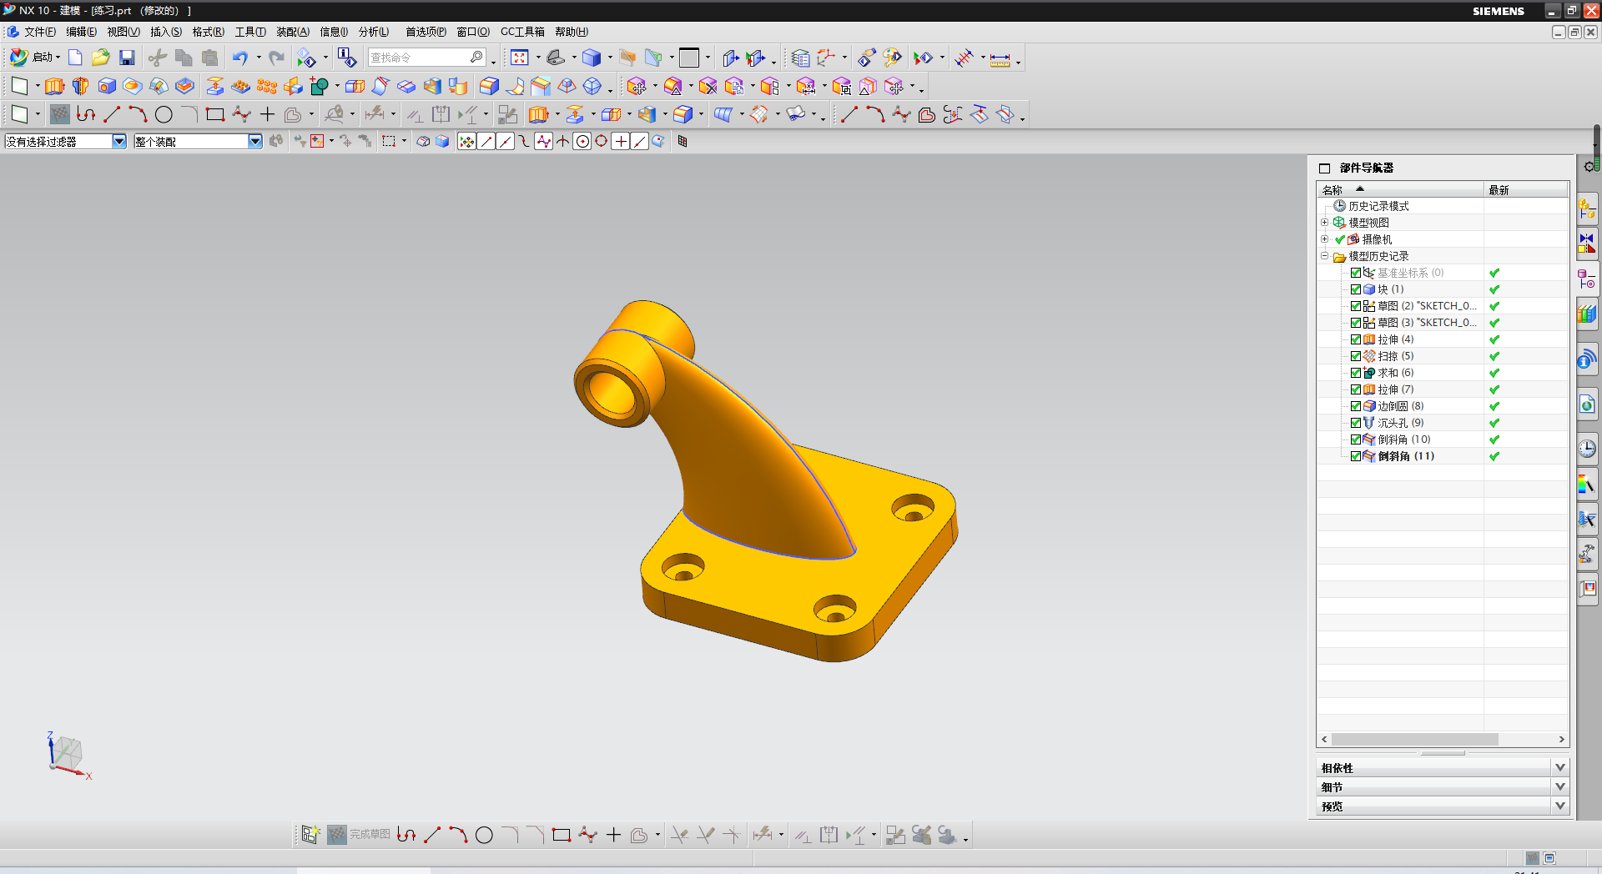Select the Line tool in bottom sketch toolbar
Screen dimensions: 1602x874
coord(432,835)
